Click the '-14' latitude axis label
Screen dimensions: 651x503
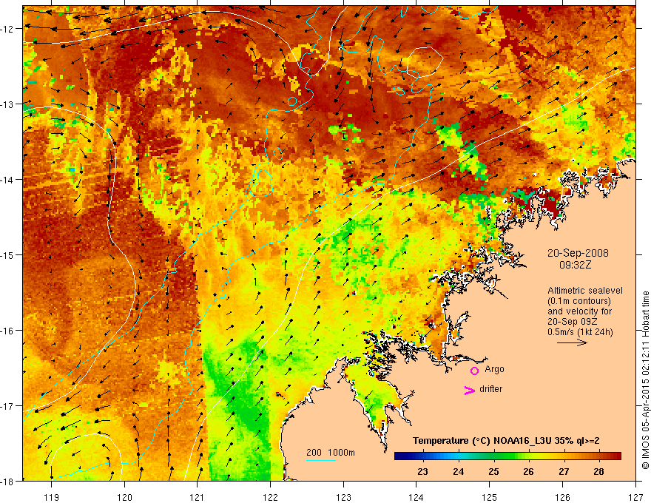[x=7, y=180]
